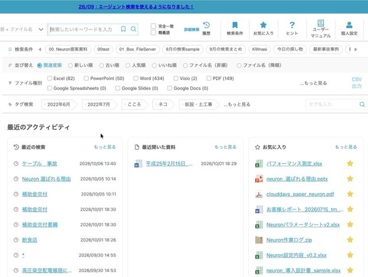
Task: Unstar clouddays_paper_neuron.pdf favorite
Action: 350,194
